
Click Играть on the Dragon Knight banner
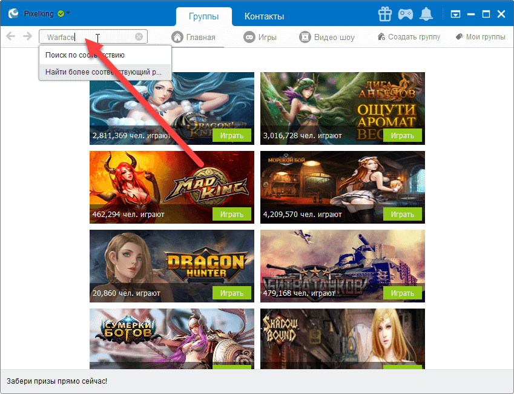232,136
